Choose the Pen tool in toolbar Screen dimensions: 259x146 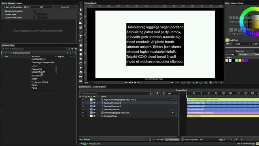[x=81, y=14]
